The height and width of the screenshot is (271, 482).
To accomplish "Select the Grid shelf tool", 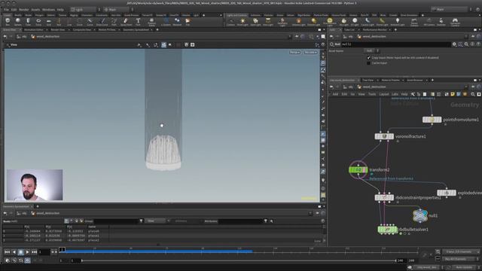I will coord(48,22).
